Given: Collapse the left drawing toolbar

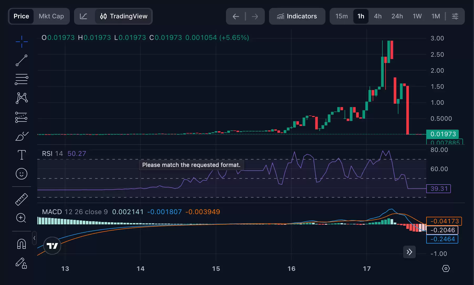Looking at the screenshot, I should coord(34,238).
